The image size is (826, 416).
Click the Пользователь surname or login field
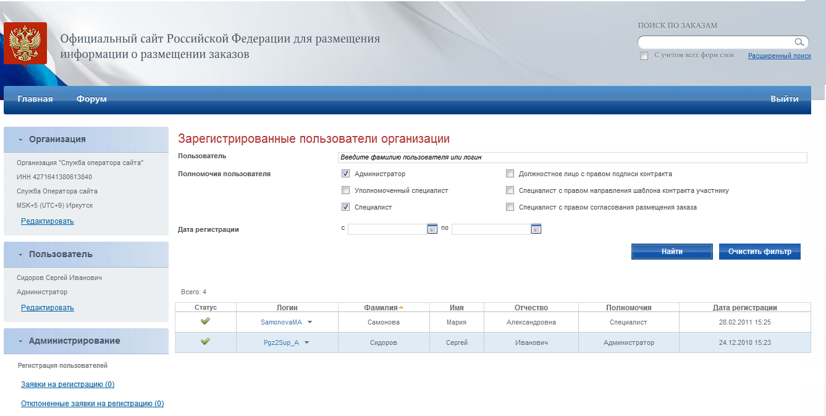(572, 157)
